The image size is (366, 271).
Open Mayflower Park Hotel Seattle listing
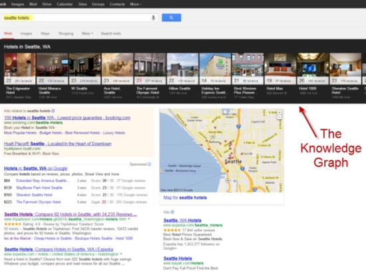point(39,188)
